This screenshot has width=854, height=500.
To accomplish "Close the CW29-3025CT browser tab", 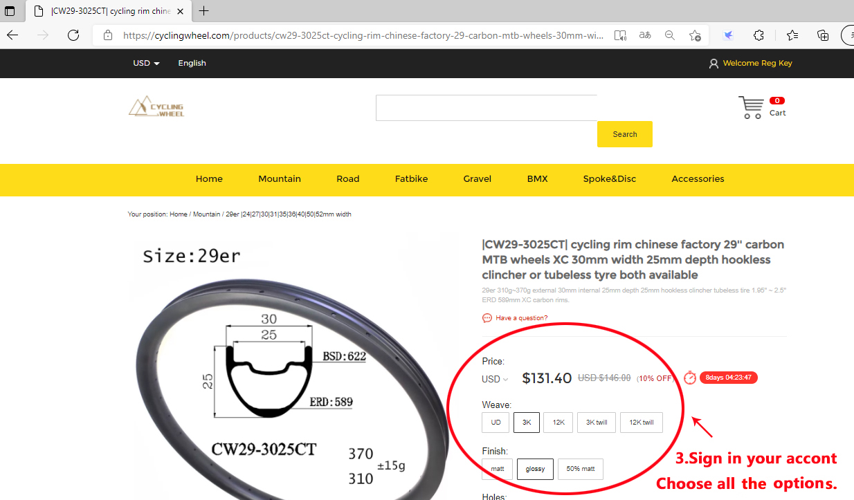I will click(x=181, y=11).
